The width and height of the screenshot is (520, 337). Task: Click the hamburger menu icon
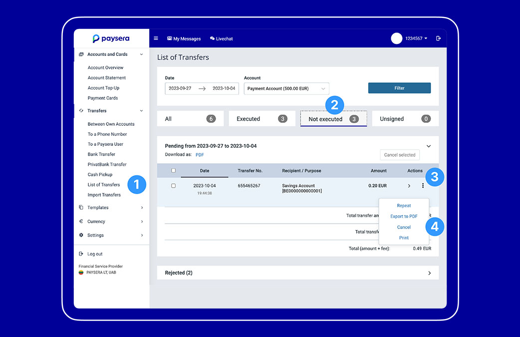[156, 38]
